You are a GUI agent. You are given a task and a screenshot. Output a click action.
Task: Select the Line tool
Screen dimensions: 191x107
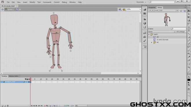tap(189, 34)
